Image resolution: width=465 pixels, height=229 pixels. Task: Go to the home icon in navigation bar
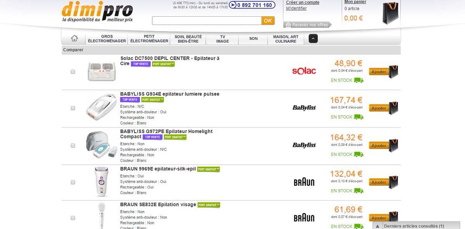click(74, 39)
